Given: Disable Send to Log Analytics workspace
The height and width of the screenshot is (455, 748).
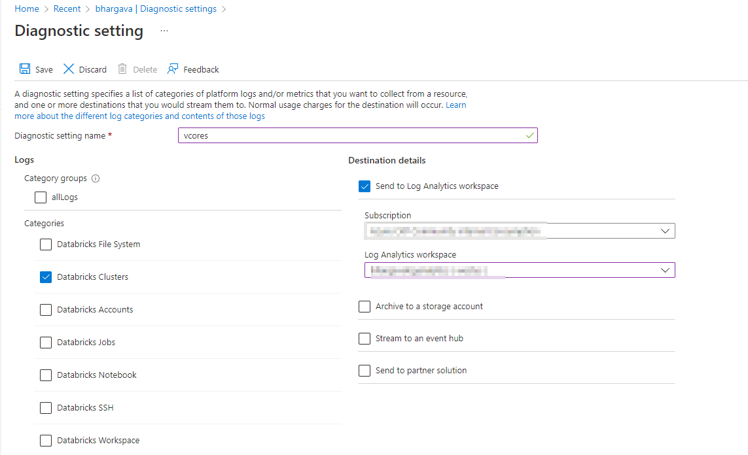Looking at the screenshot, I should point(365,186).
